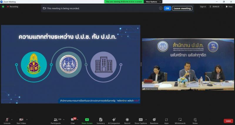Image resolution: width=235 pixels, height=125 pixels.
Task: Click the divider handle between share and video
Action: click(141, 64)
